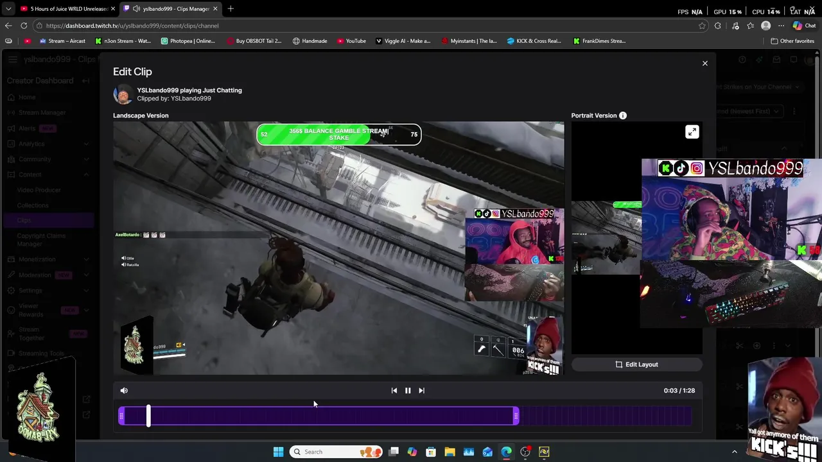Skip to the clip start

click(394, 390)
